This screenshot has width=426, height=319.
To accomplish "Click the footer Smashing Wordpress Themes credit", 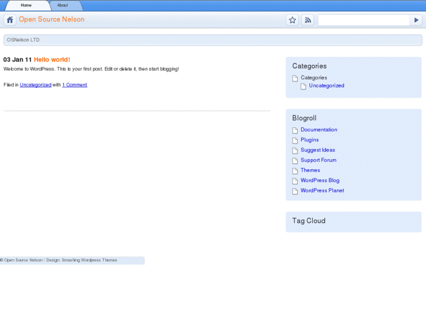I will [90, 260].
